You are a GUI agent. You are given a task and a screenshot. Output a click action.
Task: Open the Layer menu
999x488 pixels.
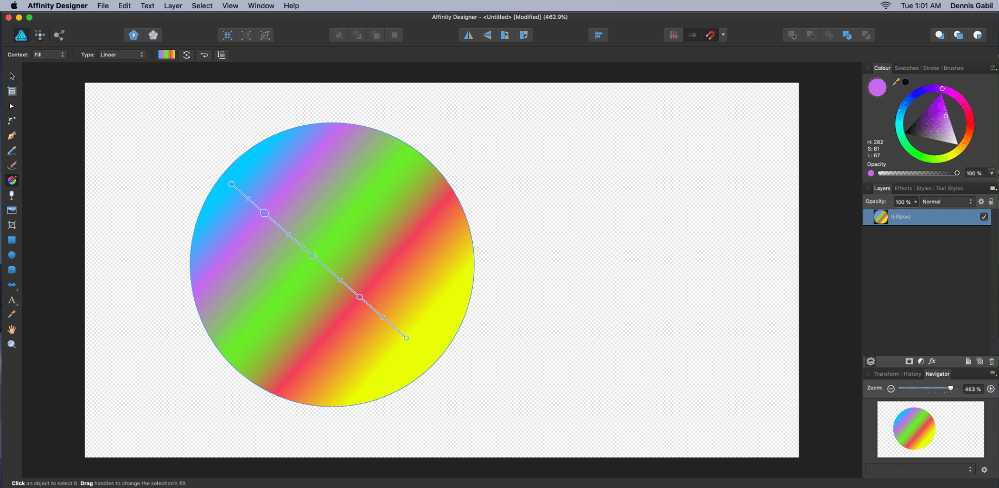[x=173, y=6]
